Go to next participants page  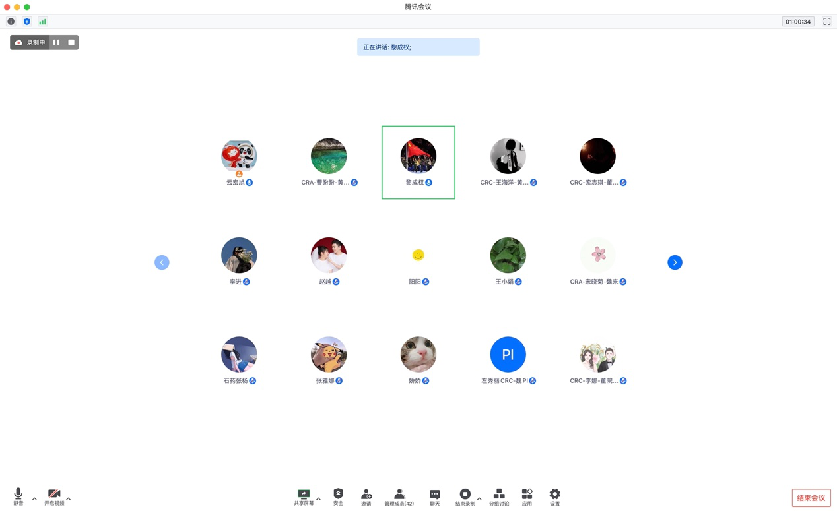click(675, 262)
